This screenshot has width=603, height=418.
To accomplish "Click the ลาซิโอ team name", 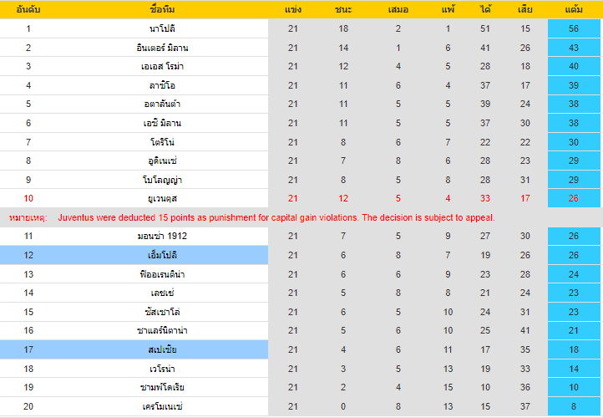I will coord(162,85).
